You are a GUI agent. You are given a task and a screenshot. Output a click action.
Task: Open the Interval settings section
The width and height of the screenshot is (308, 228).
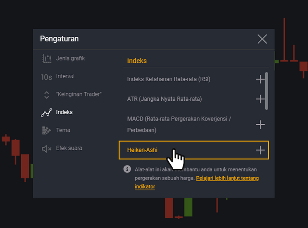(65, 76)
